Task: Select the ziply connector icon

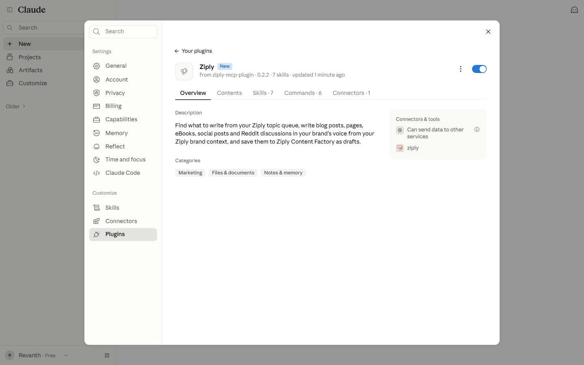Action: [400, 148]
